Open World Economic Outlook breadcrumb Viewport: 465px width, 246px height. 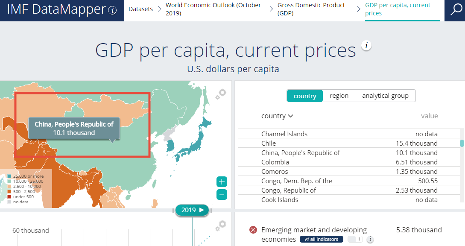click(213, 9)
